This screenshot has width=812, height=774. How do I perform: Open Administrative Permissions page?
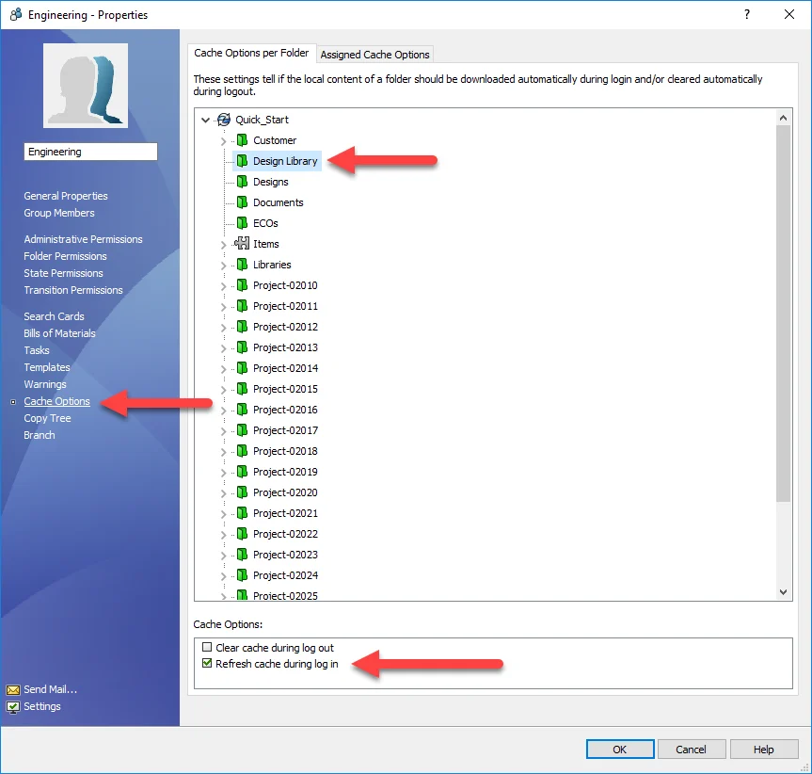point(83,239)
